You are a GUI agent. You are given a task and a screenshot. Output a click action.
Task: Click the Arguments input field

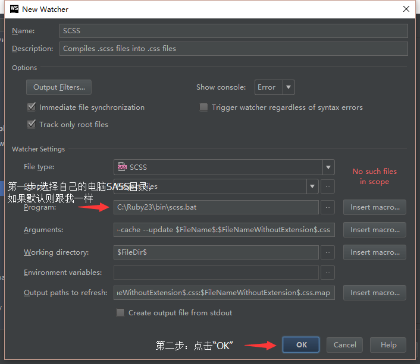[x=224, y=230]
